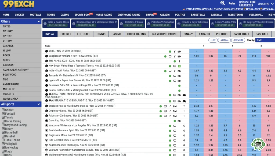
Task: Expand the Cricket tree in All Sports
Action: click(x=3, y=110)
